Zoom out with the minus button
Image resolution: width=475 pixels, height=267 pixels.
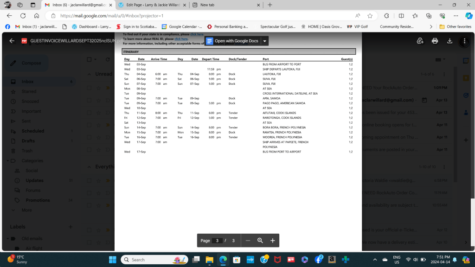click(248, 241)
